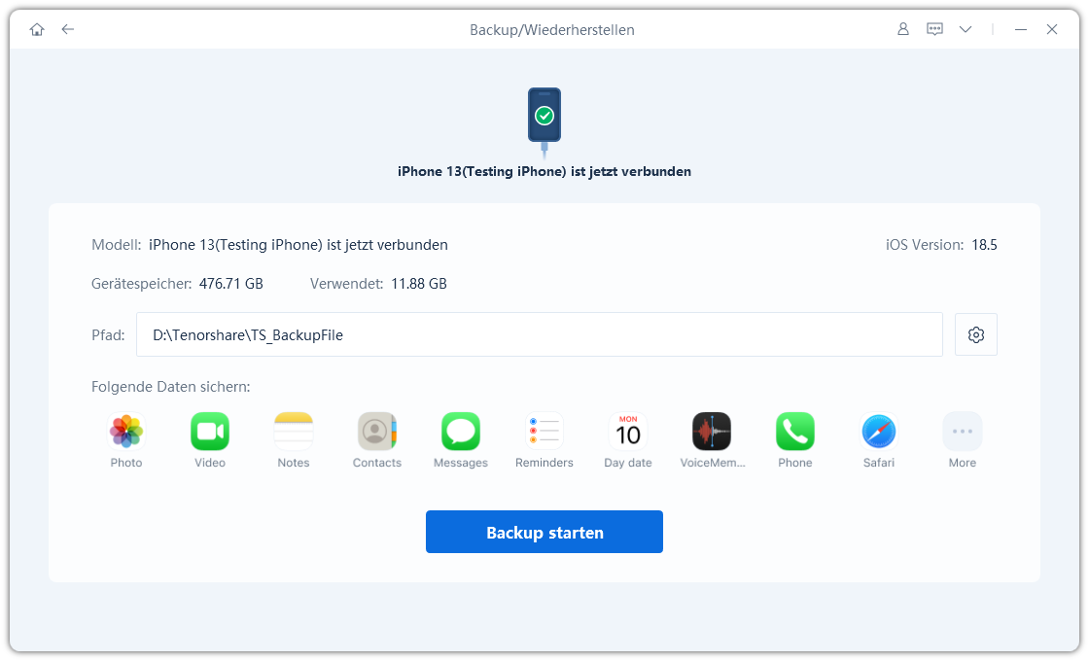Select the Reminders icon
This screenshot has height=661, width=1089.
click(x=544, y=432)
